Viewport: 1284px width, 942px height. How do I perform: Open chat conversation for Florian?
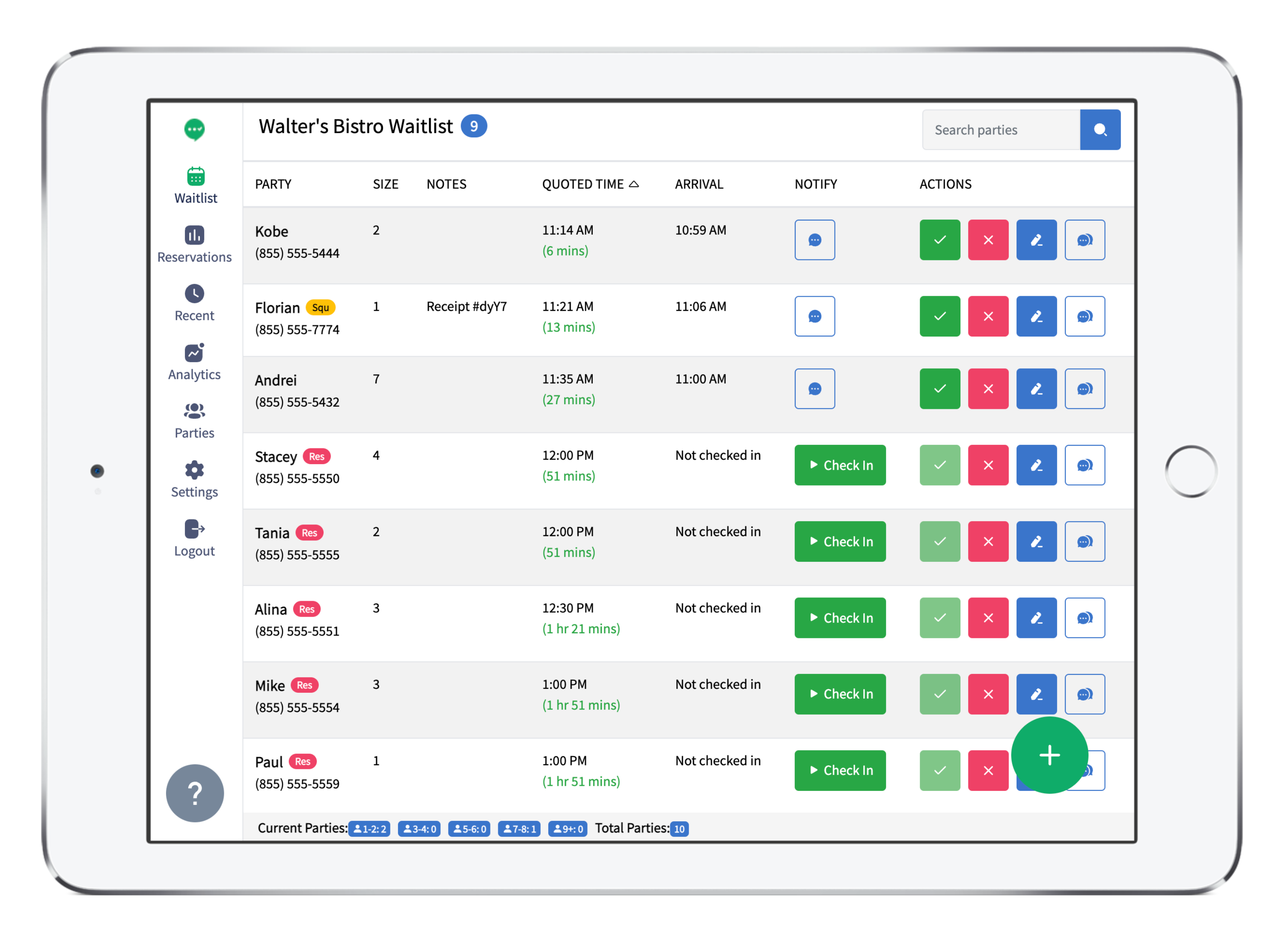(1086, 316)
